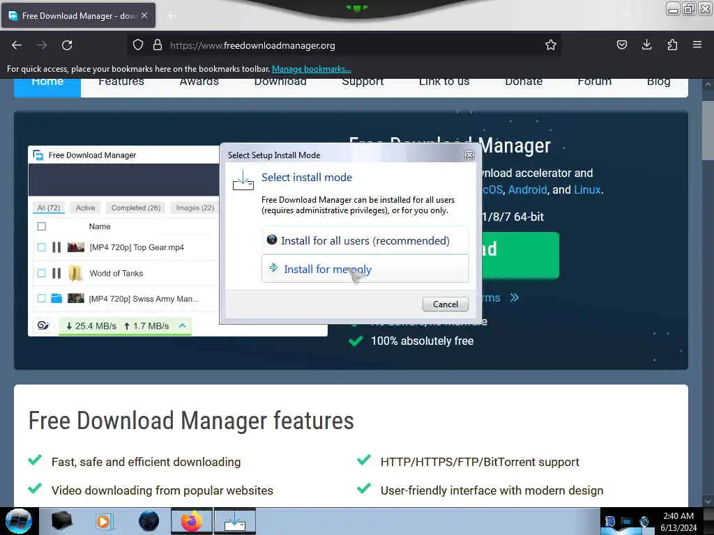Choose Install for all users (recommended)
This screenshot has width=714, height=535.
[365, 240]
